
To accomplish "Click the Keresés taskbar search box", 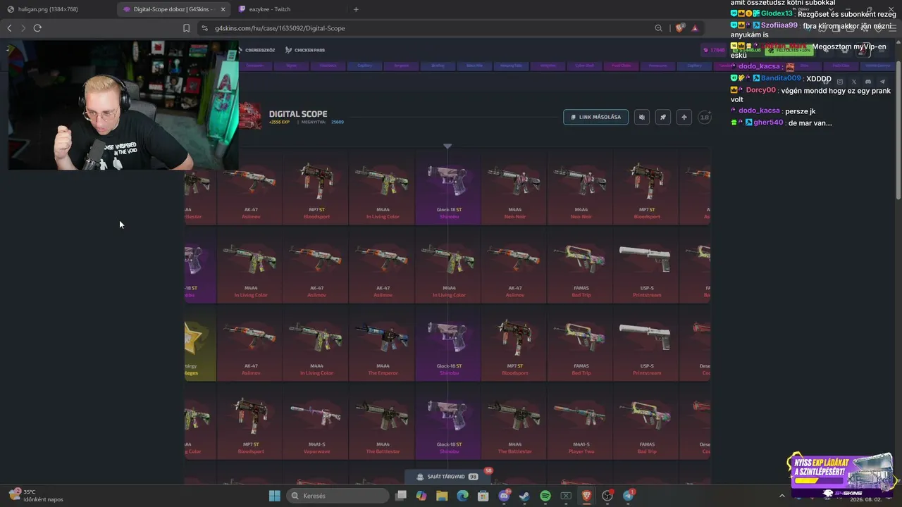I will tap(338, 496).
